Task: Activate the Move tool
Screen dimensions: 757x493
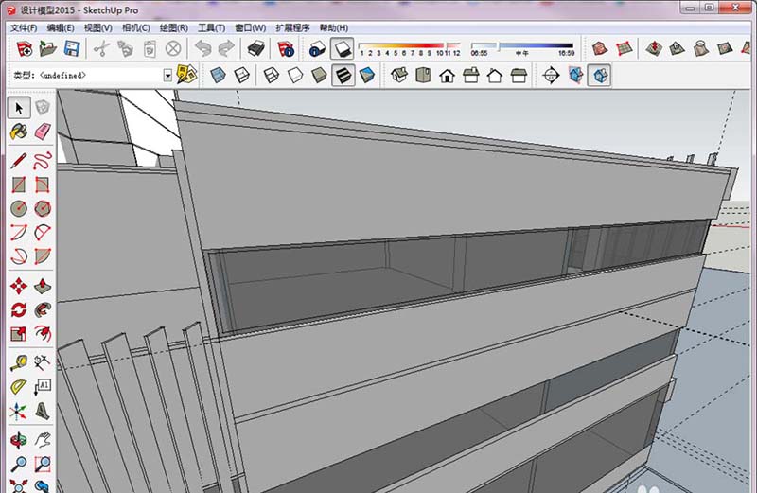Action: (19, 286)
